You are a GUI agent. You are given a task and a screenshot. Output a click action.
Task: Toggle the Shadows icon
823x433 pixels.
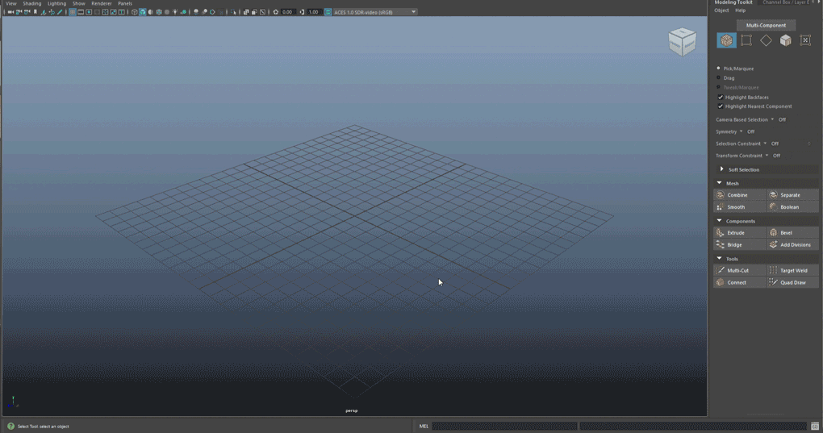click(184, 12)
